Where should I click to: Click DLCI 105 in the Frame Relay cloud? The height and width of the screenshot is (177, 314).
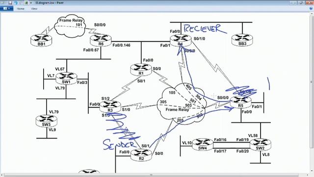click(x=172, y=92)
